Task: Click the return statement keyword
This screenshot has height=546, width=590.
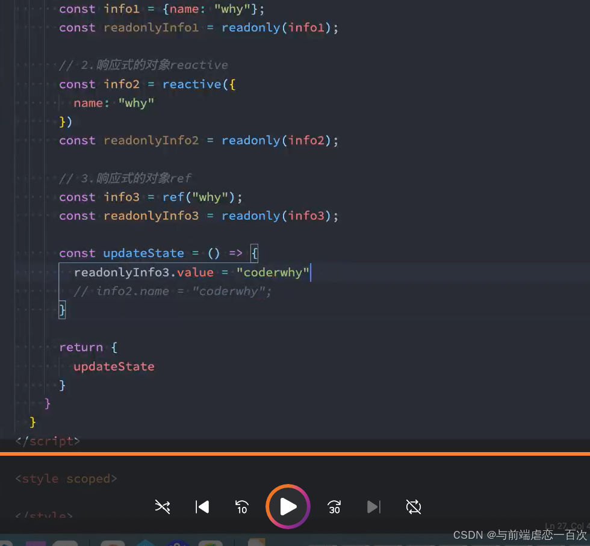Action: (x=81, y=347)
